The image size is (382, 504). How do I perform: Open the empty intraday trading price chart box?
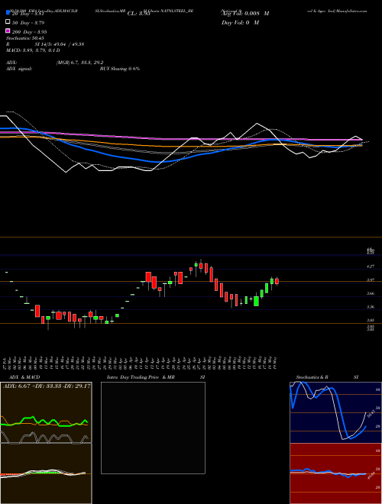click(x=153, y=428)
